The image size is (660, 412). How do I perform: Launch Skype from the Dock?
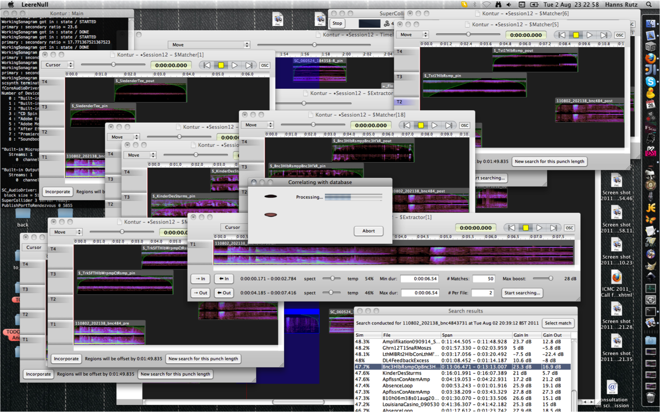[650, 82]
